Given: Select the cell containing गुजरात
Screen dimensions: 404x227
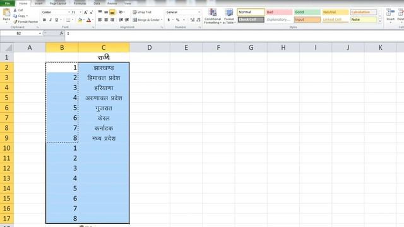Looking at the screenshot, I should point(104,108).
